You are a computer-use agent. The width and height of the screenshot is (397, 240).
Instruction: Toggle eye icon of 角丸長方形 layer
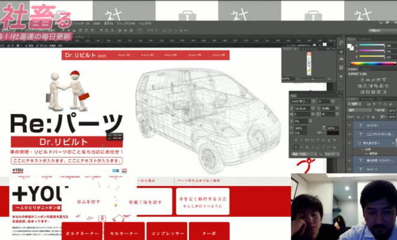coord(349,143)
